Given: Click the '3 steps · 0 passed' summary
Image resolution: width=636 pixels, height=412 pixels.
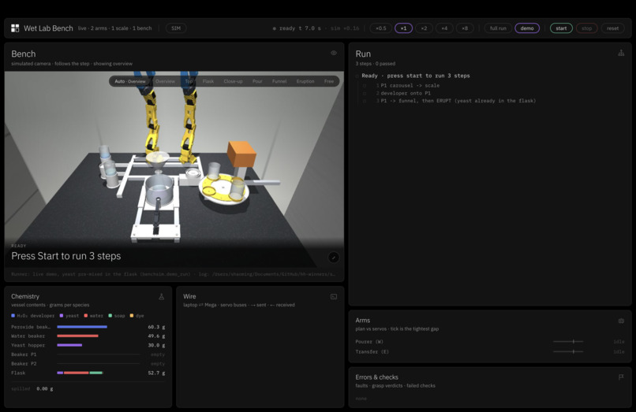Looking at the screenshot, I should [x=375, y=64].
